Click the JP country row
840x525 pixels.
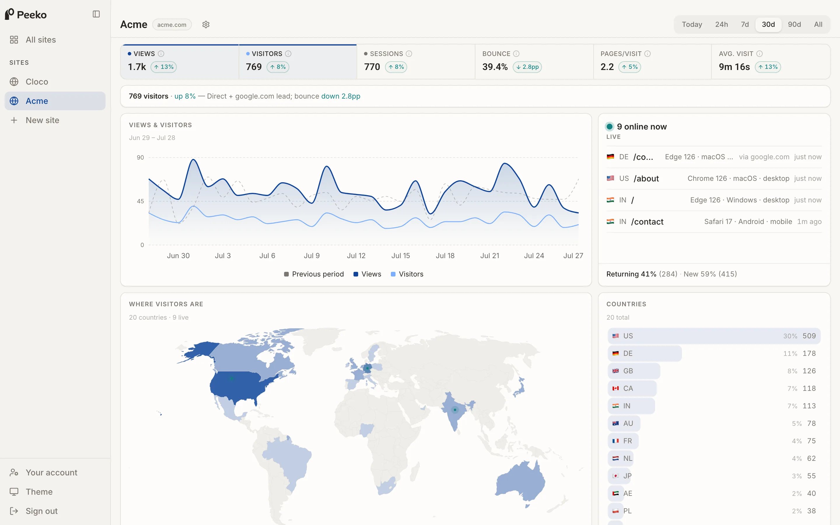[714, 476]
